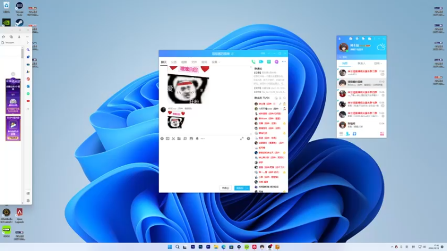Image resolution: width=447 pixels, height=251 pixels.
Task: Open the conversation timestamped 12:04 in the QQ list
Action: (x=362, y=125)
